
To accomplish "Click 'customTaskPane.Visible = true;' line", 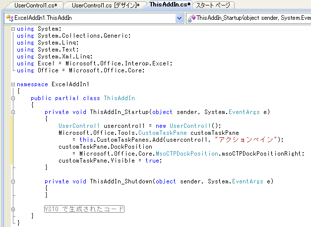I will point(110,161).
